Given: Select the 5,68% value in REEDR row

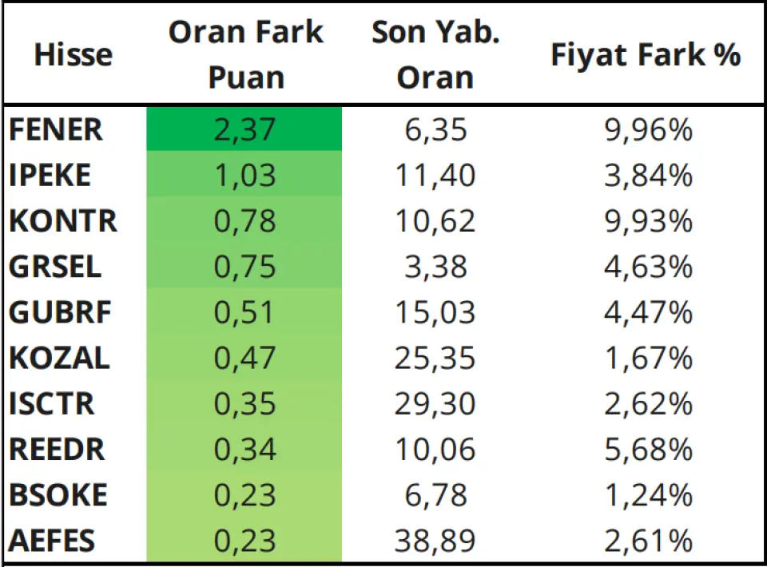Looking at the screenshot, I should coord(648,450).
